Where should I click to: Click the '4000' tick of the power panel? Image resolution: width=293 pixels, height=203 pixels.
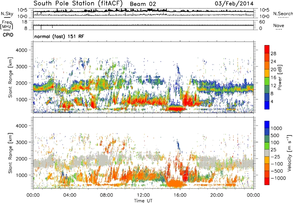coord(21,50)
